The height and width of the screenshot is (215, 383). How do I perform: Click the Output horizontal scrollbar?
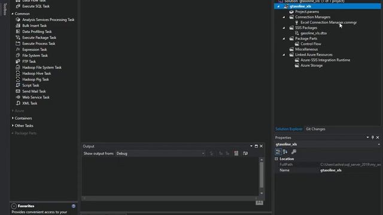click(170, 198)
